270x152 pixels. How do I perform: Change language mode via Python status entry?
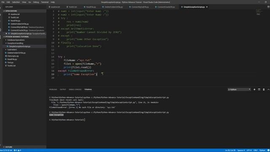[262, 150]
